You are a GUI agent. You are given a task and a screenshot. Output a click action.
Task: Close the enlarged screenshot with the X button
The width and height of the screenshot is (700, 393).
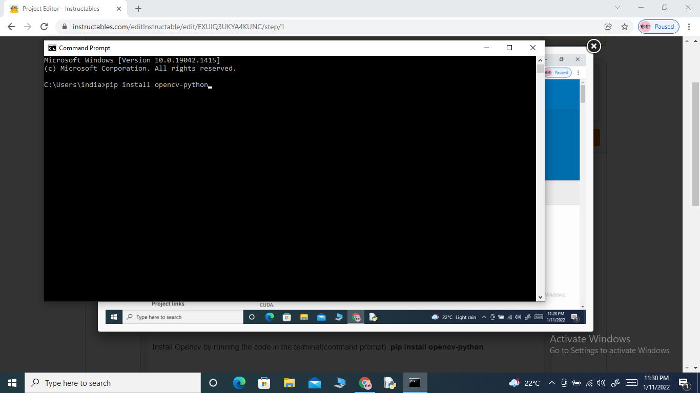[593, 46]
